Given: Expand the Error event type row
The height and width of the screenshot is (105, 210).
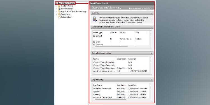Looking at the screenshot, I should [94, 42].
